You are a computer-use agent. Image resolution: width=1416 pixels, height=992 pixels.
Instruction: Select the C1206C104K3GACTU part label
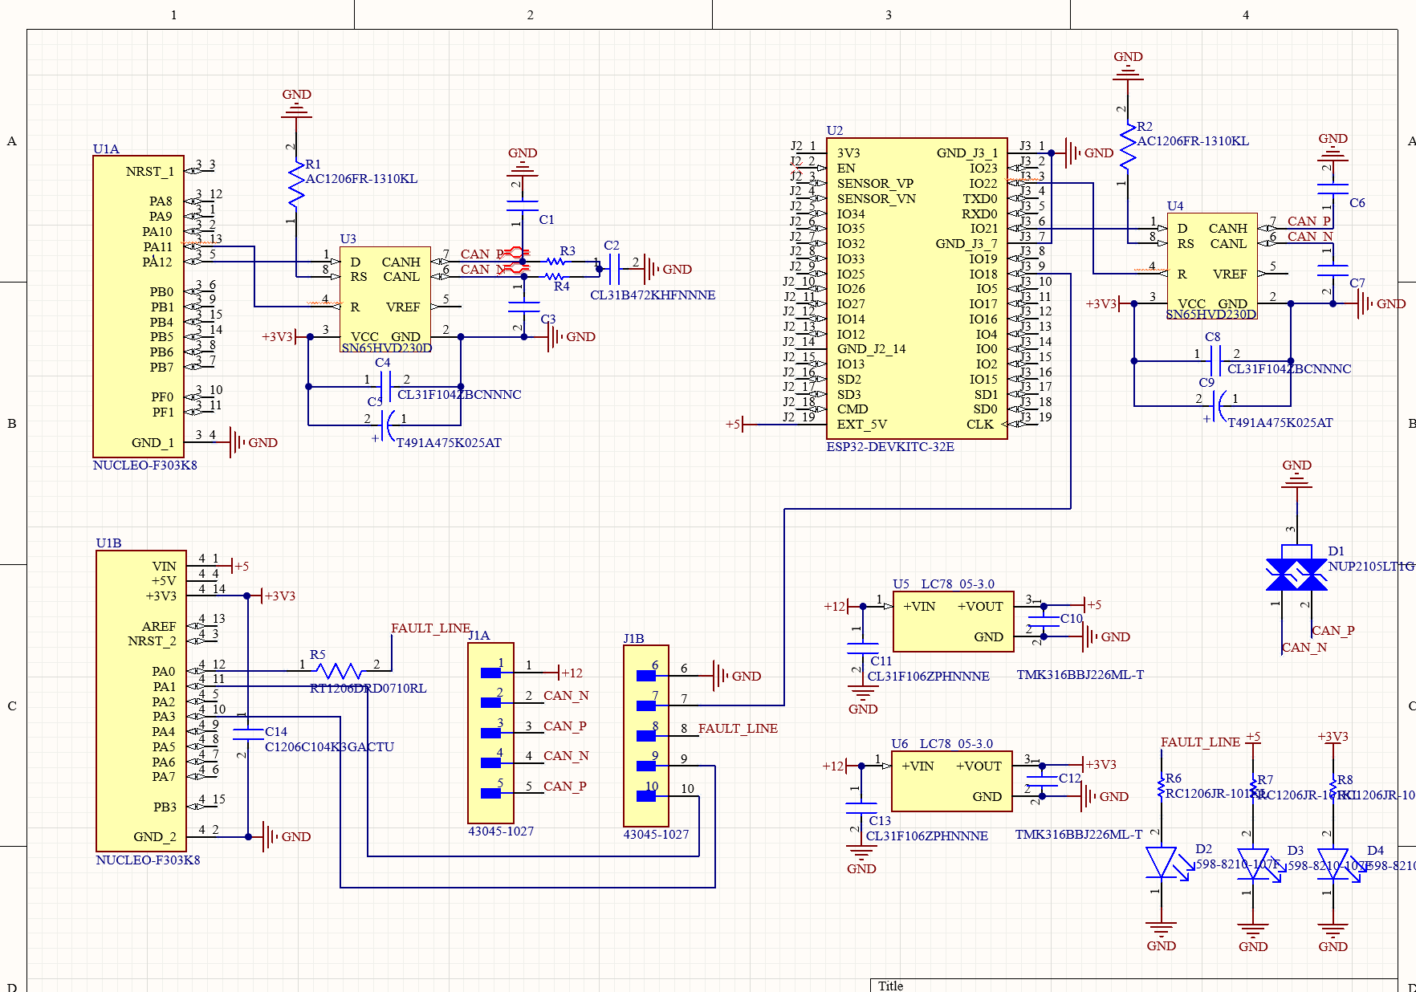(x=329, y=747)
